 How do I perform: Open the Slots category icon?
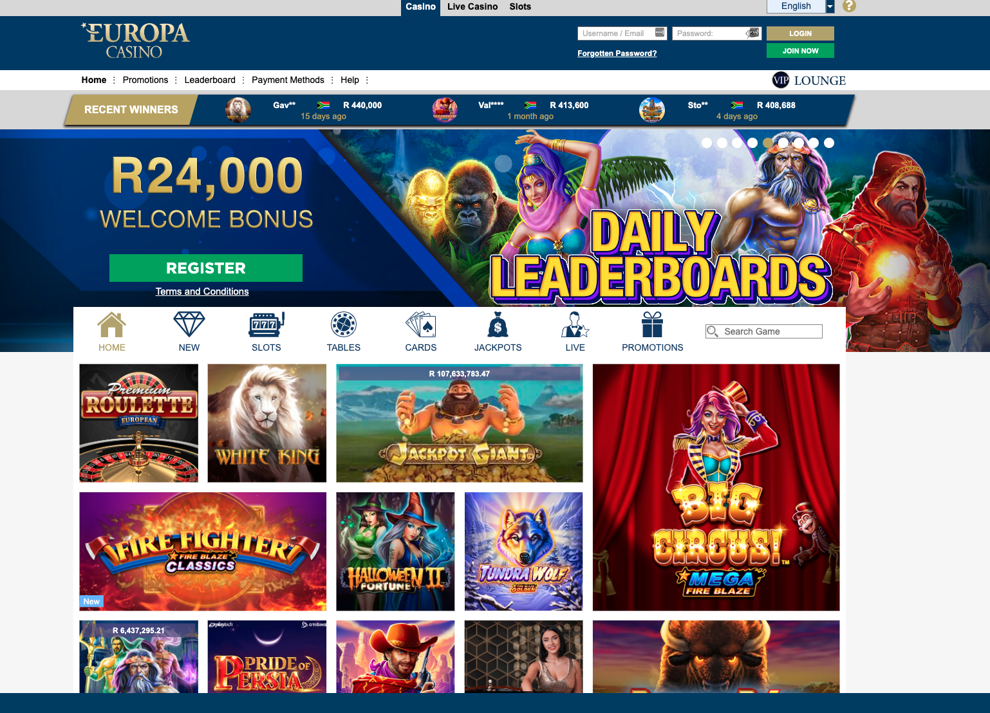(x=266, y=325)
